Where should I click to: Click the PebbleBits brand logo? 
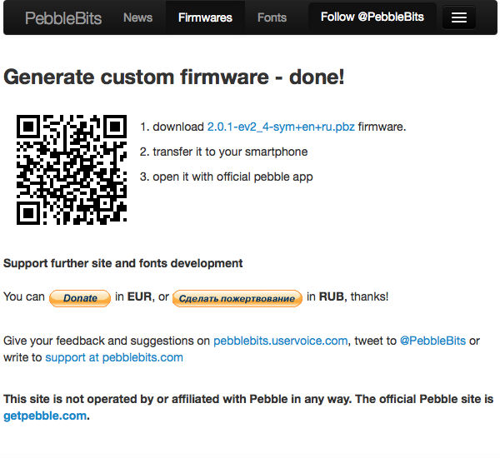[x=63, y=17]
